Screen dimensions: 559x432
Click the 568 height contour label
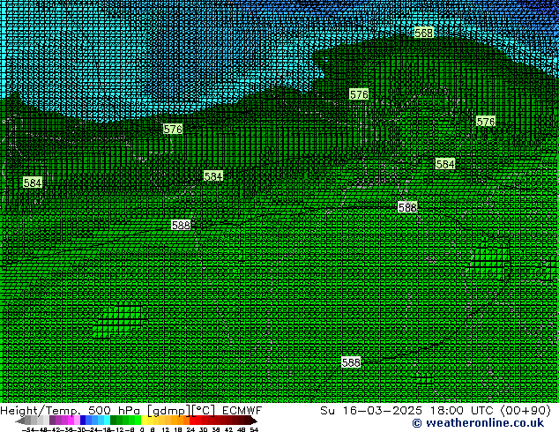click(423, 33)
